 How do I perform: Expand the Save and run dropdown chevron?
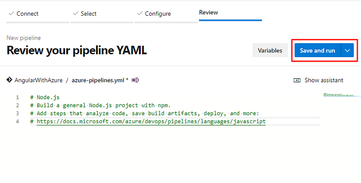[347, 50]
